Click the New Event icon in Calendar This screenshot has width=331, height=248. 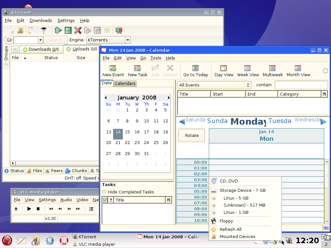[x=113, y=70]
